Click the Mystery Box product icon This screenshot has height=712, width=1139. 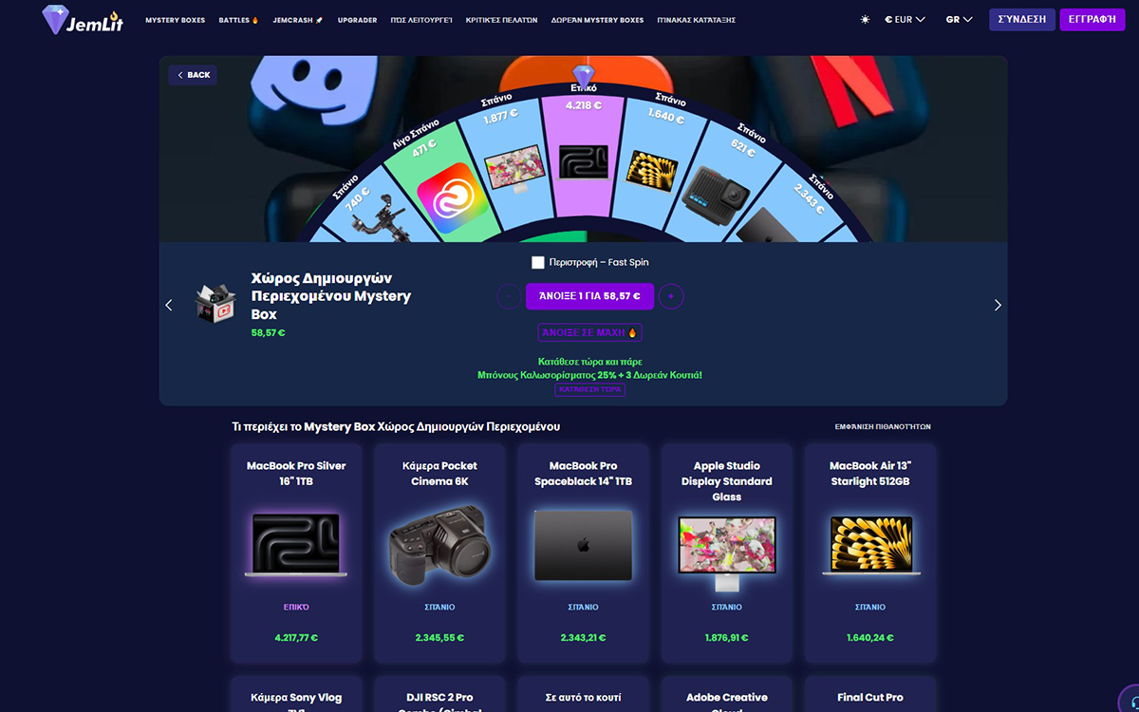pos(215,304)
